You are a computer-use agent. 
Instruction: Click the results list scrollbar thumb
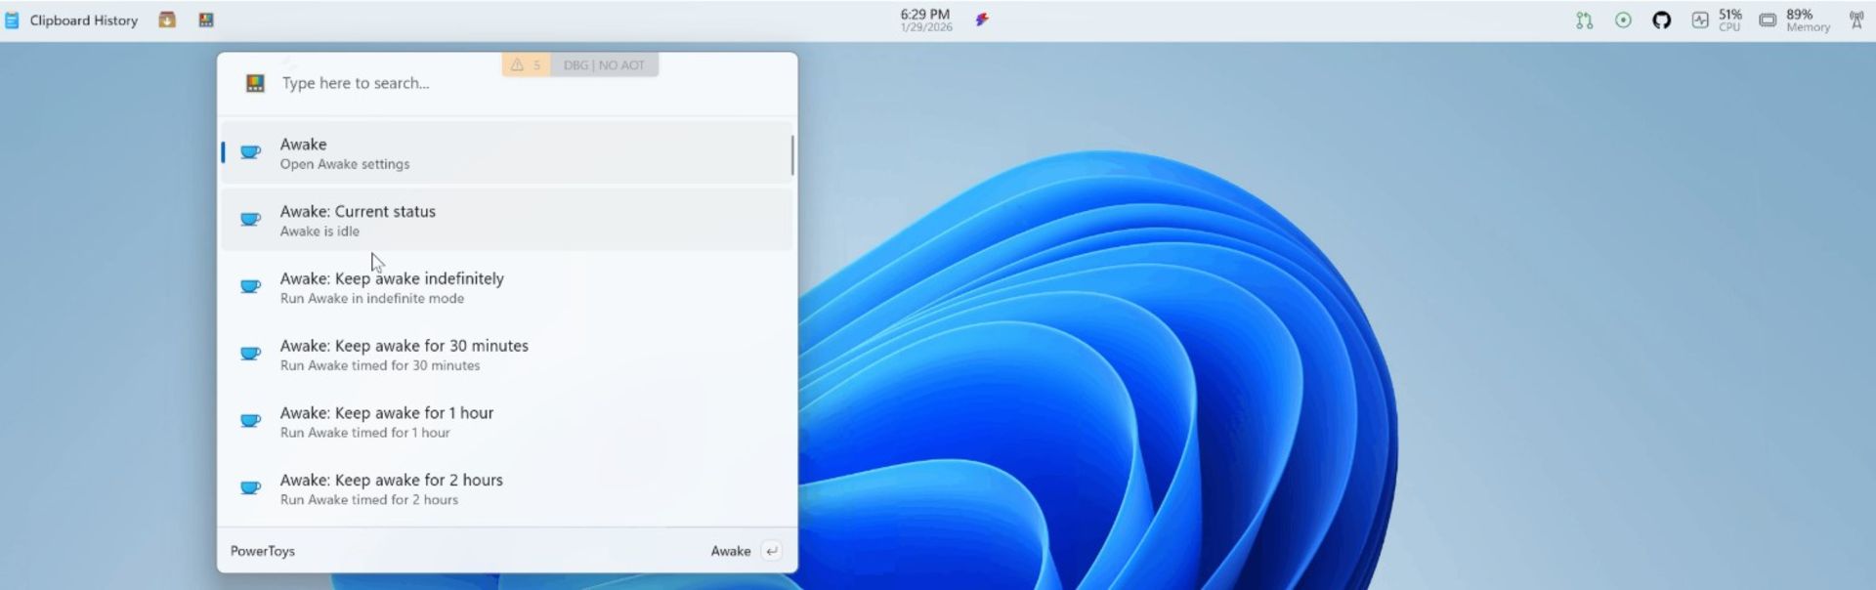(792, 155)
